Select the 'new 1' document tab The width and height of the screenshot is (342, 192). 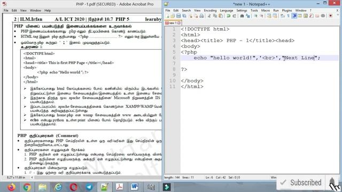[x=173, y=23]
